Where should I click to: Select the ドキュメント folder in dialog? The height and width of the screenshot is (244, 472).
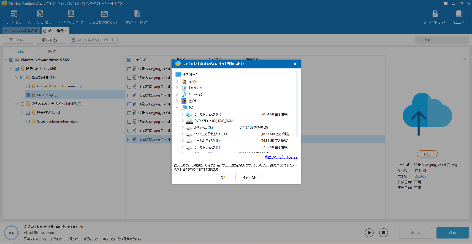click(196, 88)
